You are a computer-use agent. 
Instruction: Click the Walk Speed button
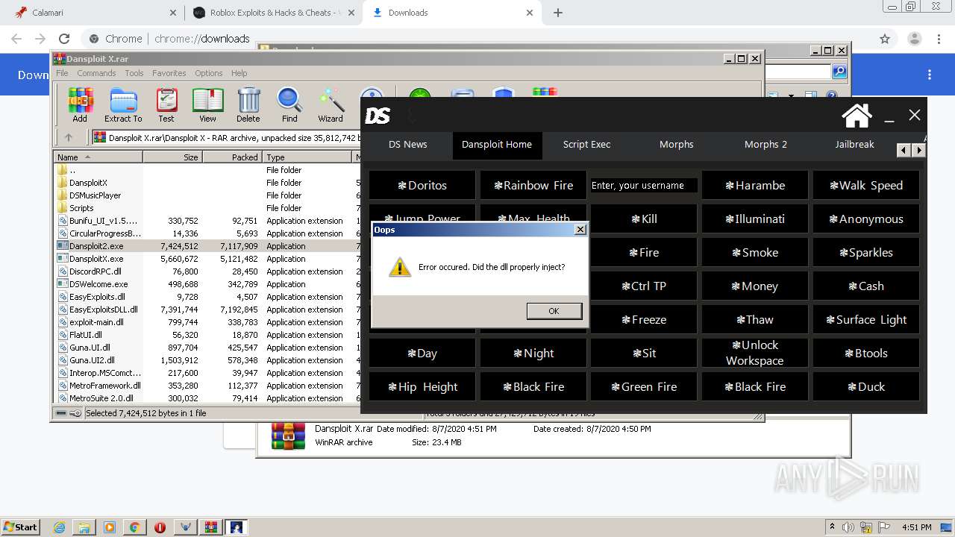coord(866,185)
